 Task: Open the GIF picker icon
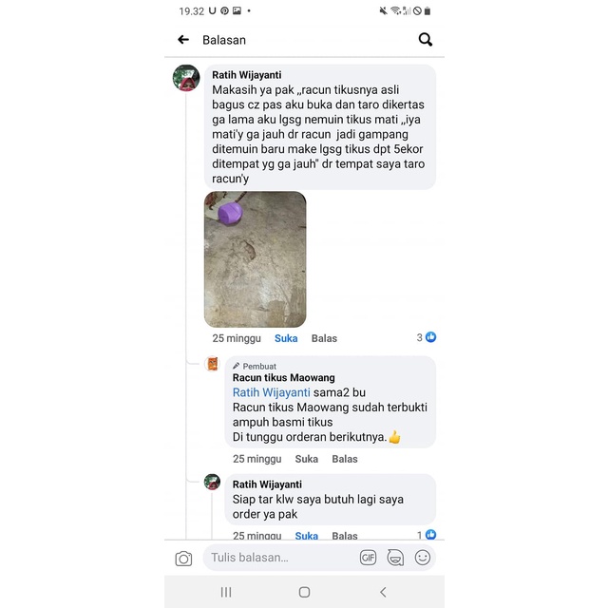[x=368, y=558]
